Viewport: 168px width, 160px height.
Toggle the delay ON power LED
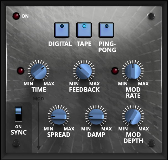click(16, 16)
